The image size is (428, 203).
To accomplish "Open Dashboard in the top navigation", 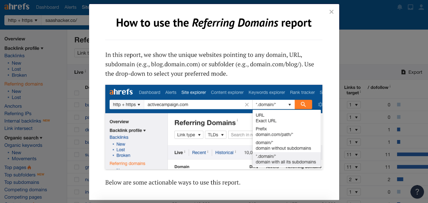I will pos(47,7).
